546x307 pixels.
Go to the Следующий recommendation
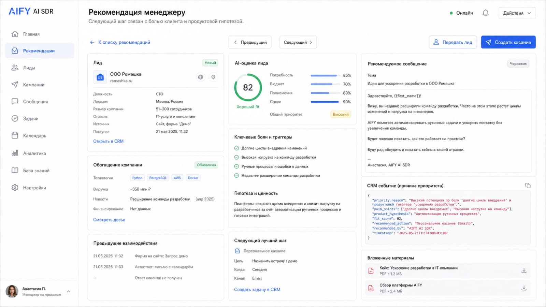click(x=298, y=42)
